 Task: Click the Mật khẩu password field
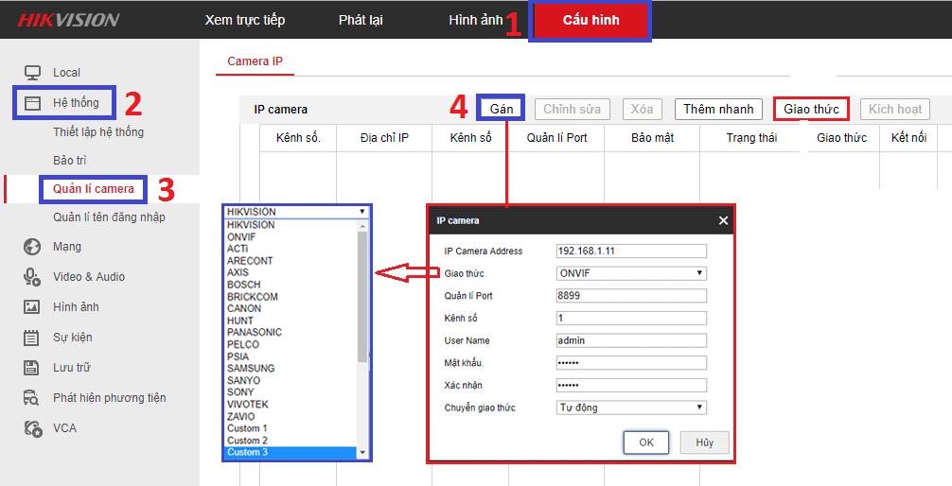[x=631, y=363]
